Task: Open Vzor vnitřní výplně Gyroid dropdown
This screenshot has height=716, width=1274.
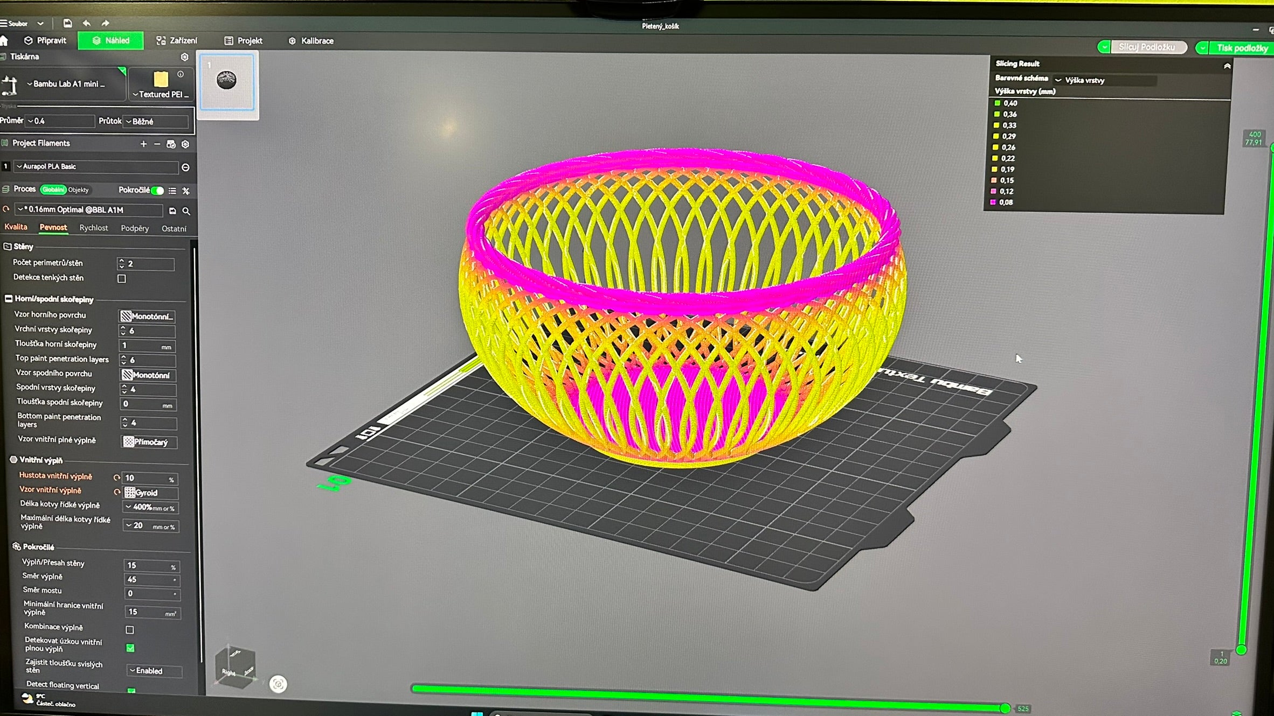Action: pyautogui.click(x=150, y=493)
